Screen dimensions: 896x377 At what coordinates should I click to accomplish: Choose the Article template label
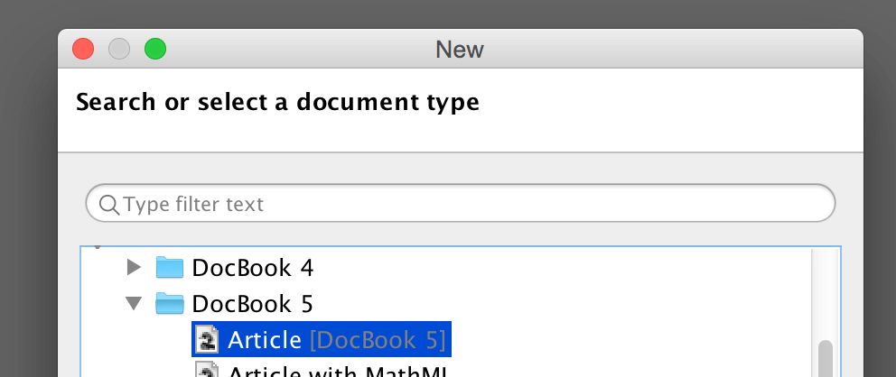point(264,339)
